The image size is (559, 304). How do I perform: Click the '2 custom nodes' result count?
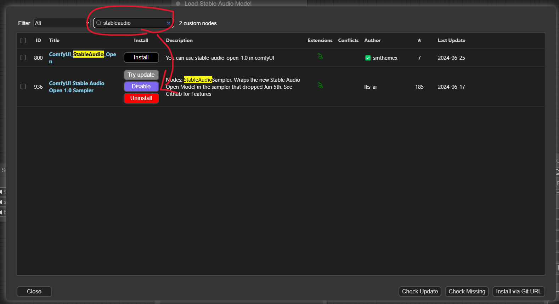point(198,23)
